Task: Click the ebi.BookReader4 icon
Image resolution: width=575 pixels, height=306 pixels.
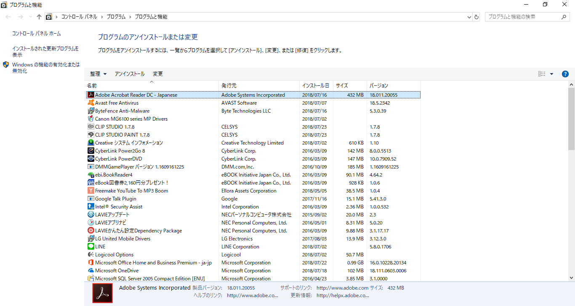Action: 91,175
